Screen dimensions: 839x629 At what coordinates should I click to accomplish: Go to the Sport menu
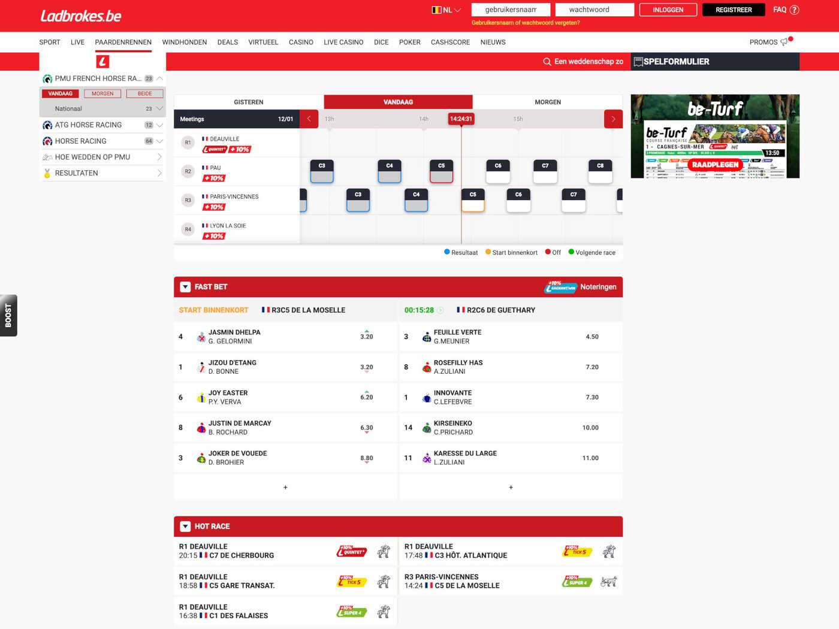coord(50,42)
